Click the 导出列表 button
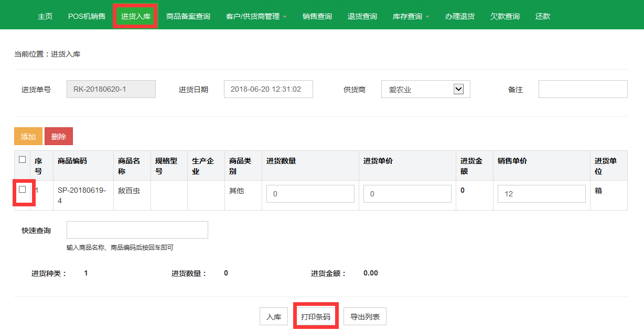This screenshot has width=644, height=331. [365, 316]
